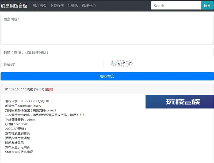Viewport: 214px width, 163px height.
Task: Open the 管理登录 page
Action: click(89, 6)
